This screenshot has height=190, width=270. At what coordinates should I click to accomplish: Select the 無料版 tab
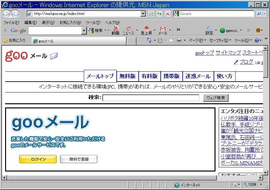128,76
